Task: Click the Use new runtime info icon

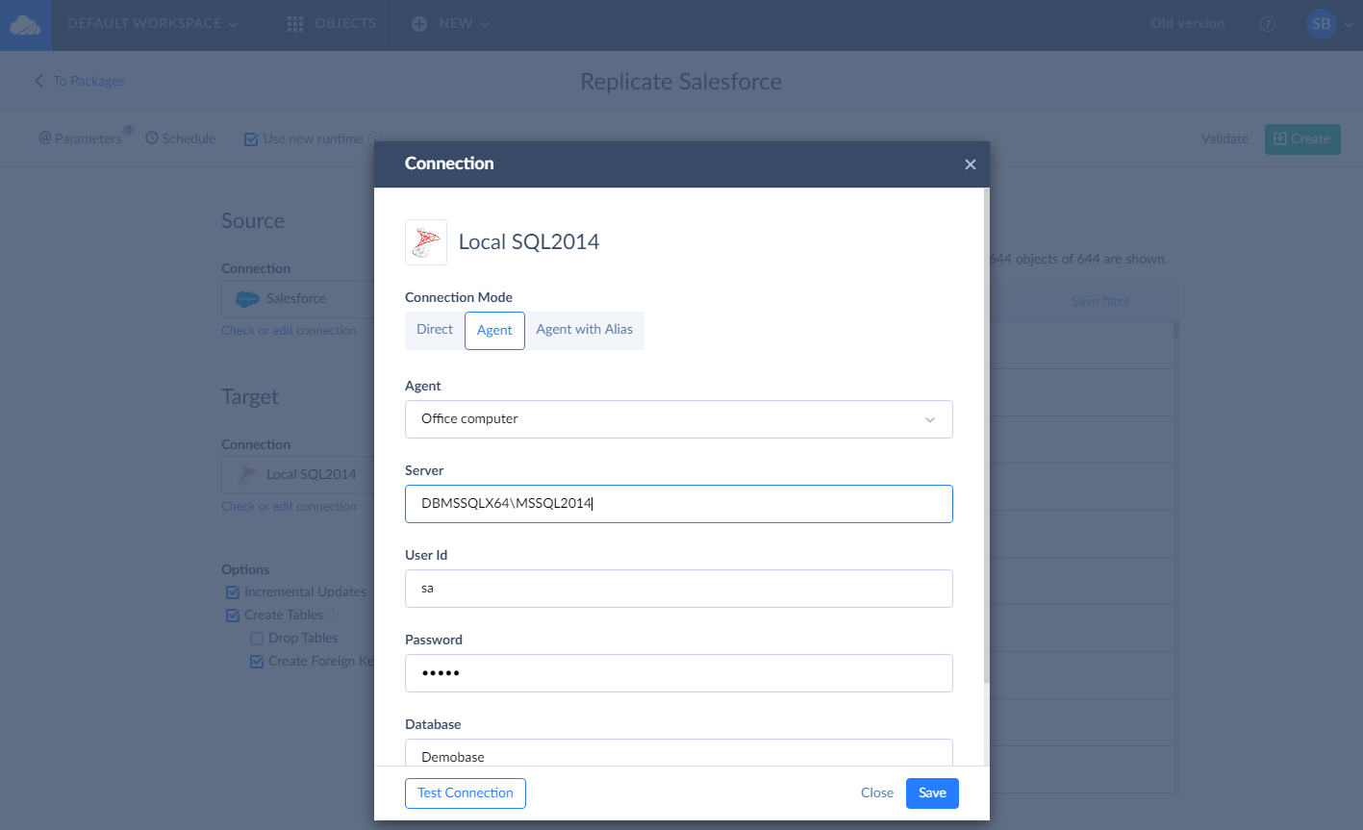Action: click(x=373, y=138)
